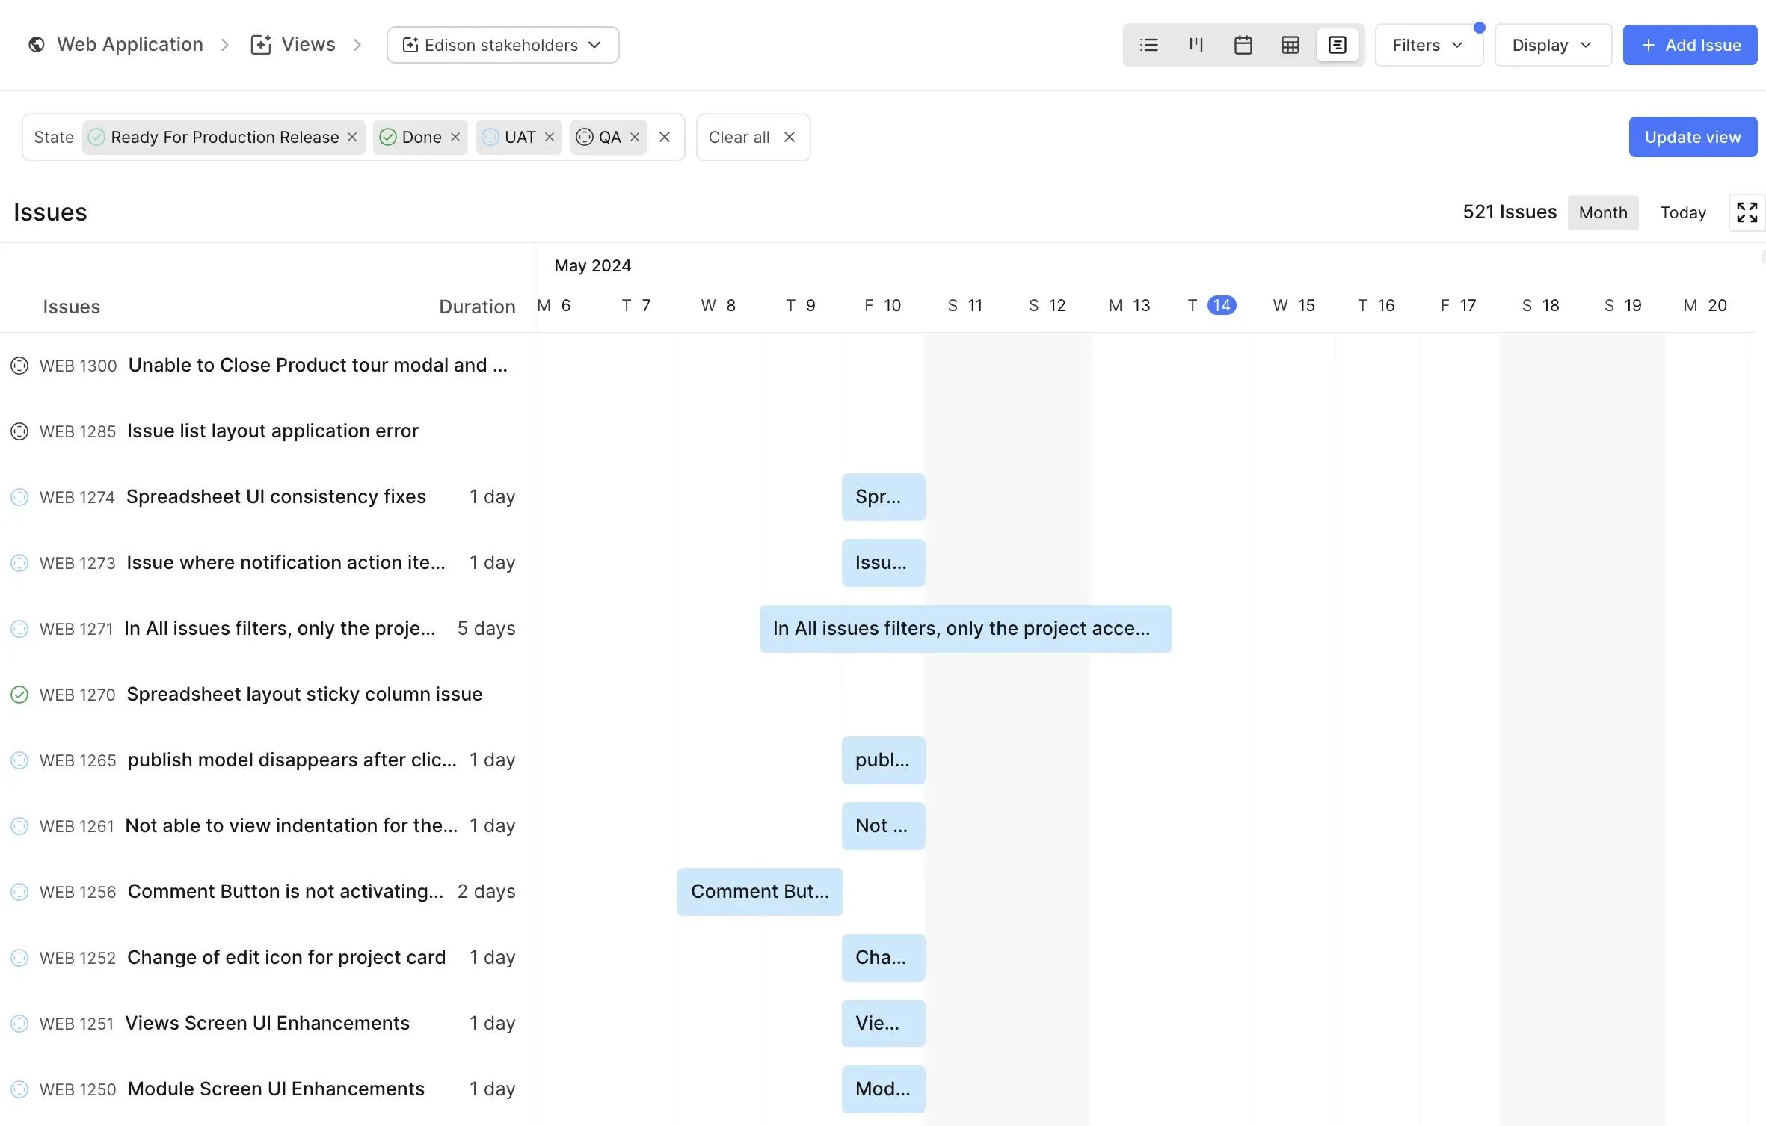Switch to spreadsheet layout icon
1766x1126 pixels.
(x=1290, y=45)
